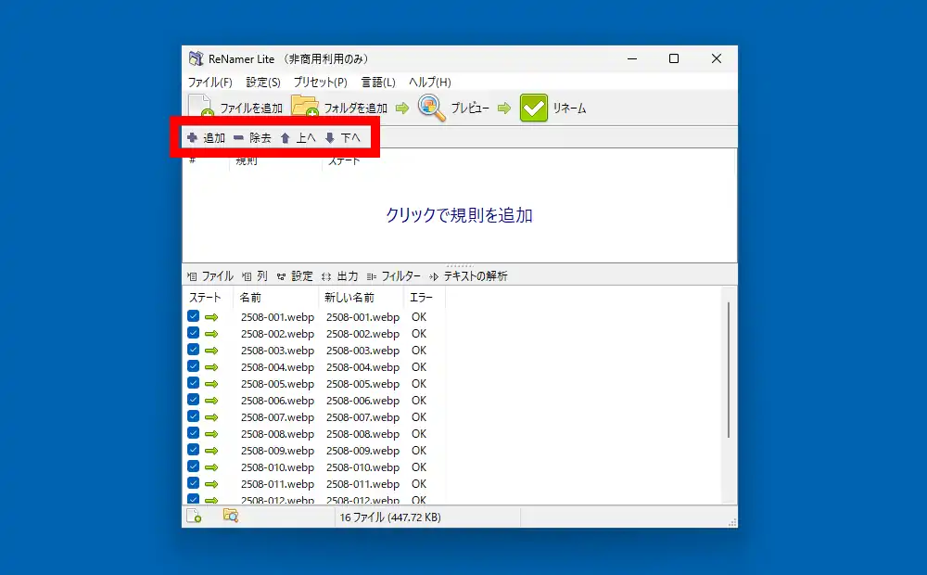Click the status bar folder search icon
This screenshot has height=575, width=927.
pyautogui.click(x=231, y=516)
